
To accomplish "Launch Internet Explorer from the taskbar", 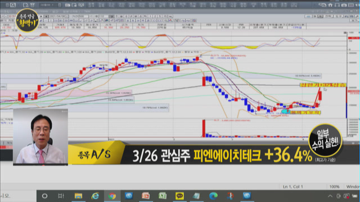I will click(95, 196).
